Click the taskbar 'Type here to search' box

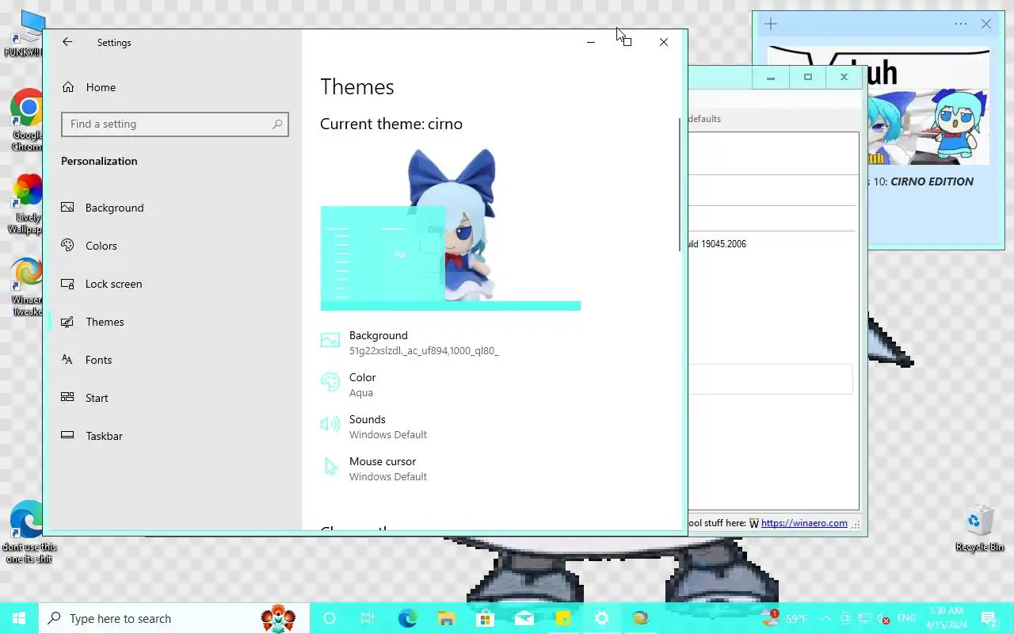tap(173, 619)
